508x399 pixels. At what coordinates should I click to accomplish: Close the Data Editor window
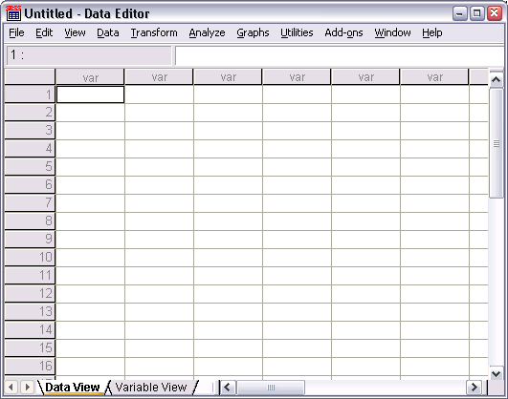[x=495, y=13]
